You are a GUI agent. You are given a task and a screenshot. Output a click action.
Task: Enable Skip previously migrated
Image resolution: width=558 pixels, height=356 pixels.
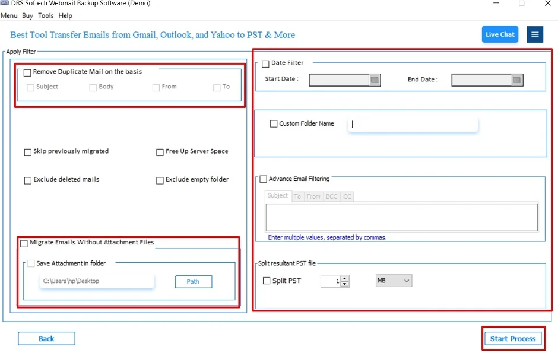27,152
